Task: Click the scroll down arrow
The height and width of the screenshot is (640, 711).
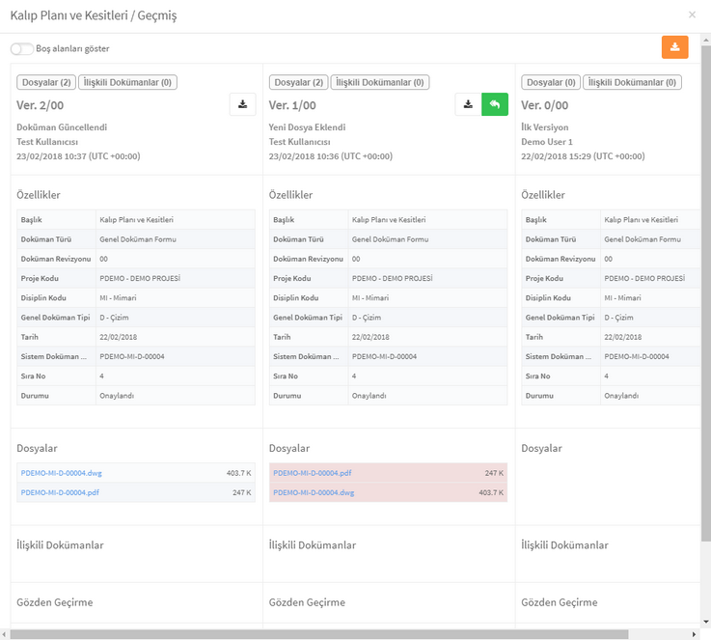Action: click(706, 622)
